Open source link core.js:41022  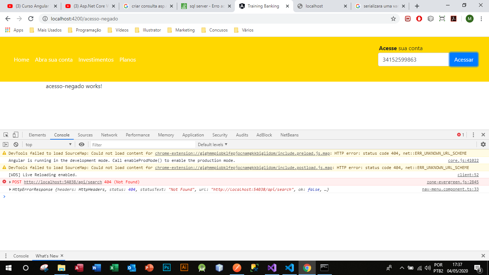463,160
